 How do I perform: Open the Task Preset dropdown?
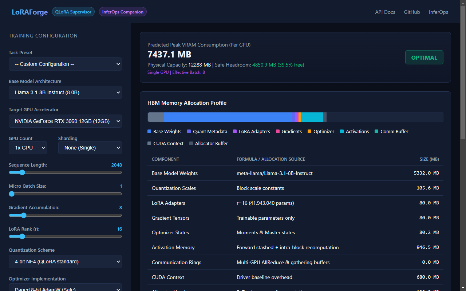pos(65,64)
